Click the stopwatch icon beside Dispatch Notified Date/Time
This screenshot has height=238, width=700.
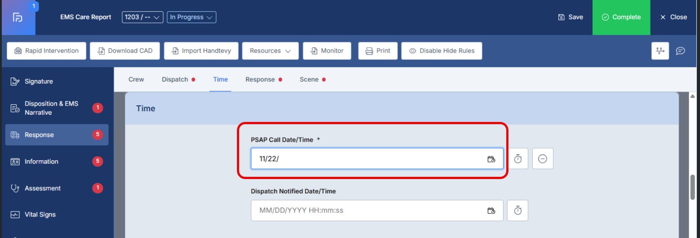coord(517,211)
